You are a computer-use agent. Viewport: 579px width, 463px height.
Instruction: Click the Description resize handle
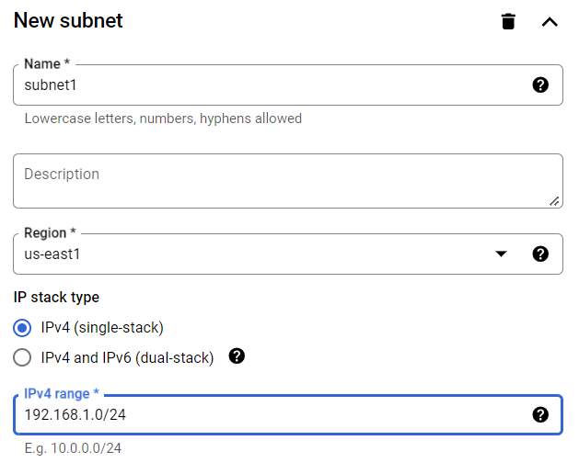[554, 200]
